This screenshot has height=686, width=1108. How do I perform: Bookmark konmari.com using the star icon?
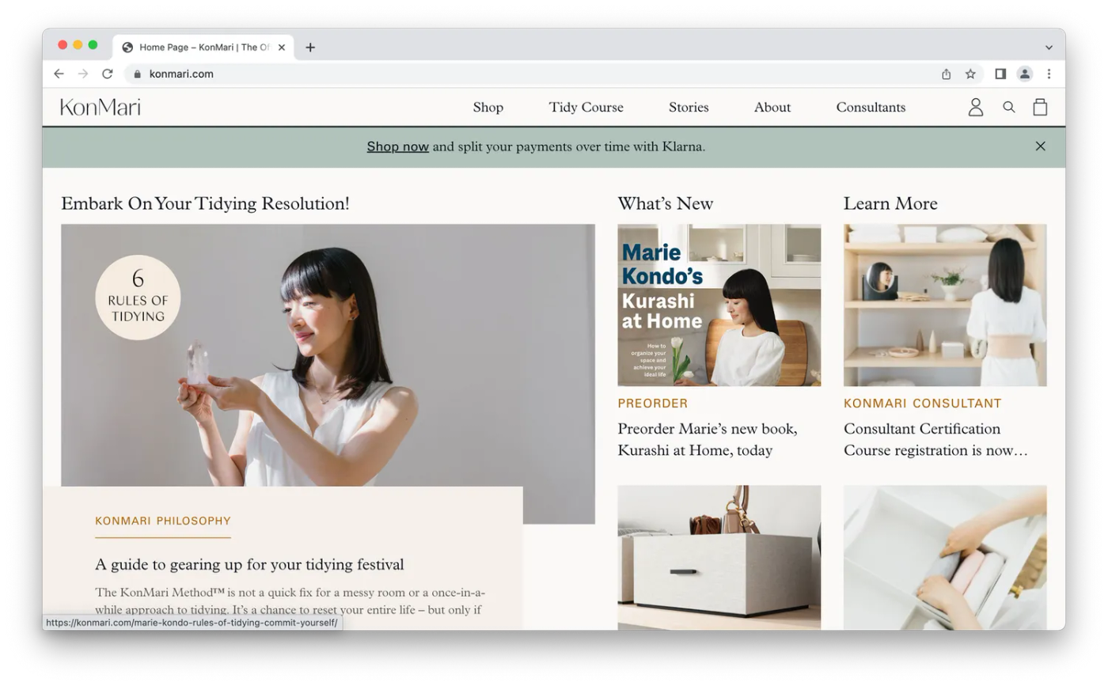tap(970, 74)
